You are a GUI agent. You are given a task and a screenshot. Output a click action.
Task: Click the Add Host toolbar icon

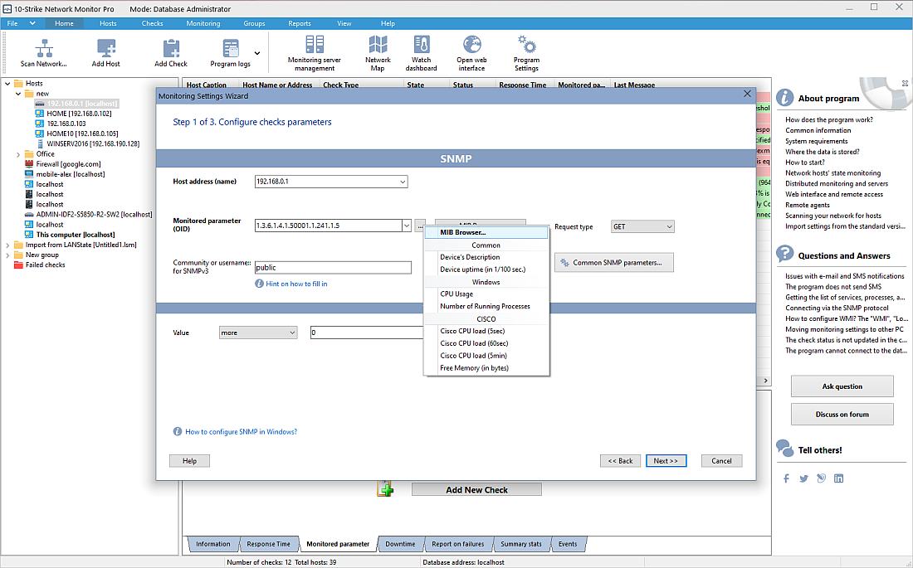105,48
